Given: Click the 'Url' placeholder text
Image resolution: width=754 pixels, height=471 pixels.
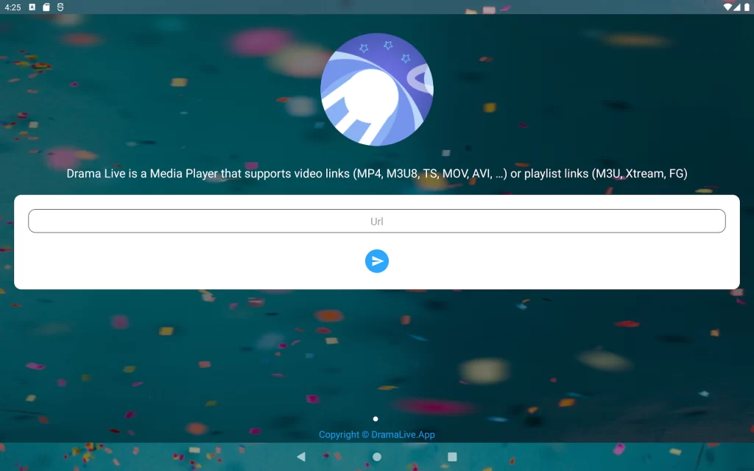Looking at the screenshot, I should pyautogui.click(x=377, y=222).
